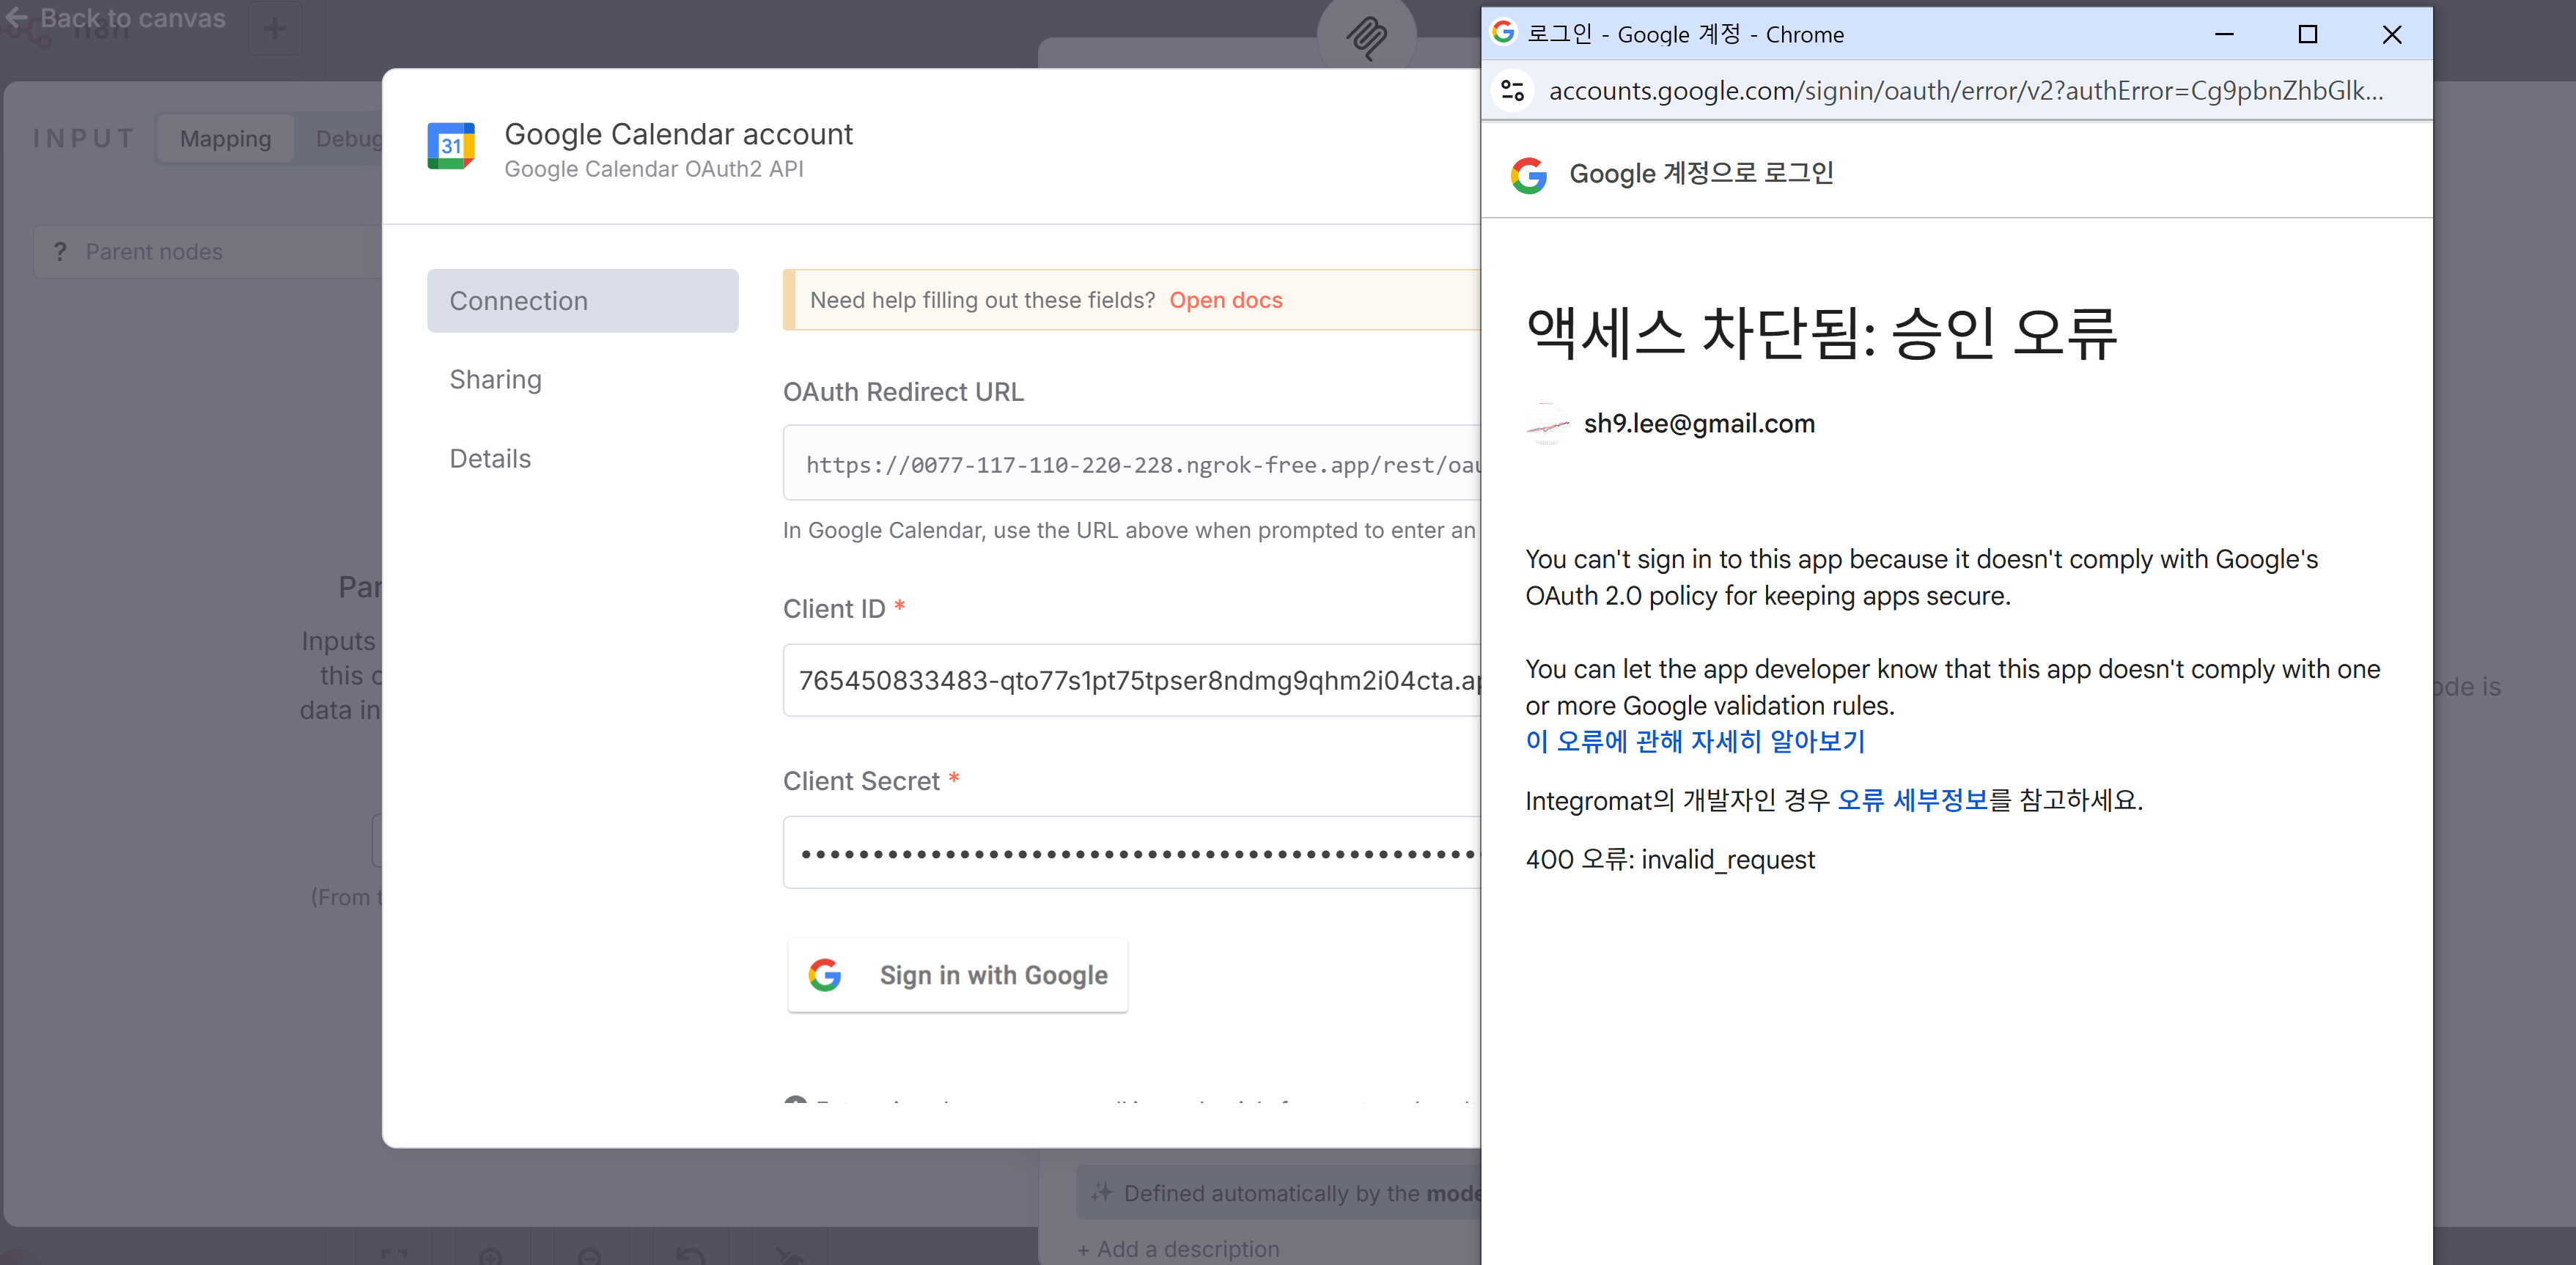
Task: Focus the Client Secret input field
Action: click(x=1132, y=853)
